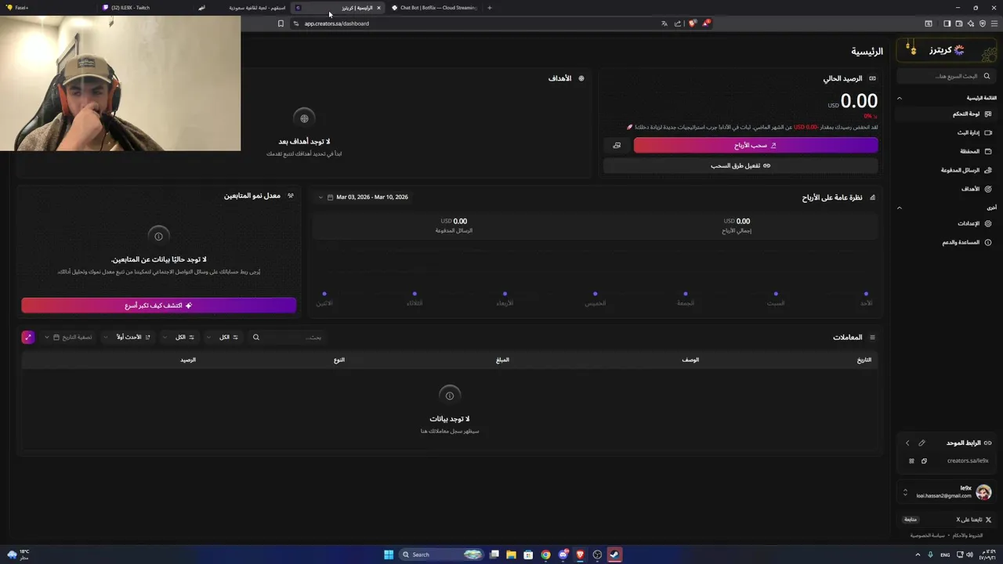
Task: Open the Mar 03 - Mar 10 date range dropdown
Action: (364, 197)
